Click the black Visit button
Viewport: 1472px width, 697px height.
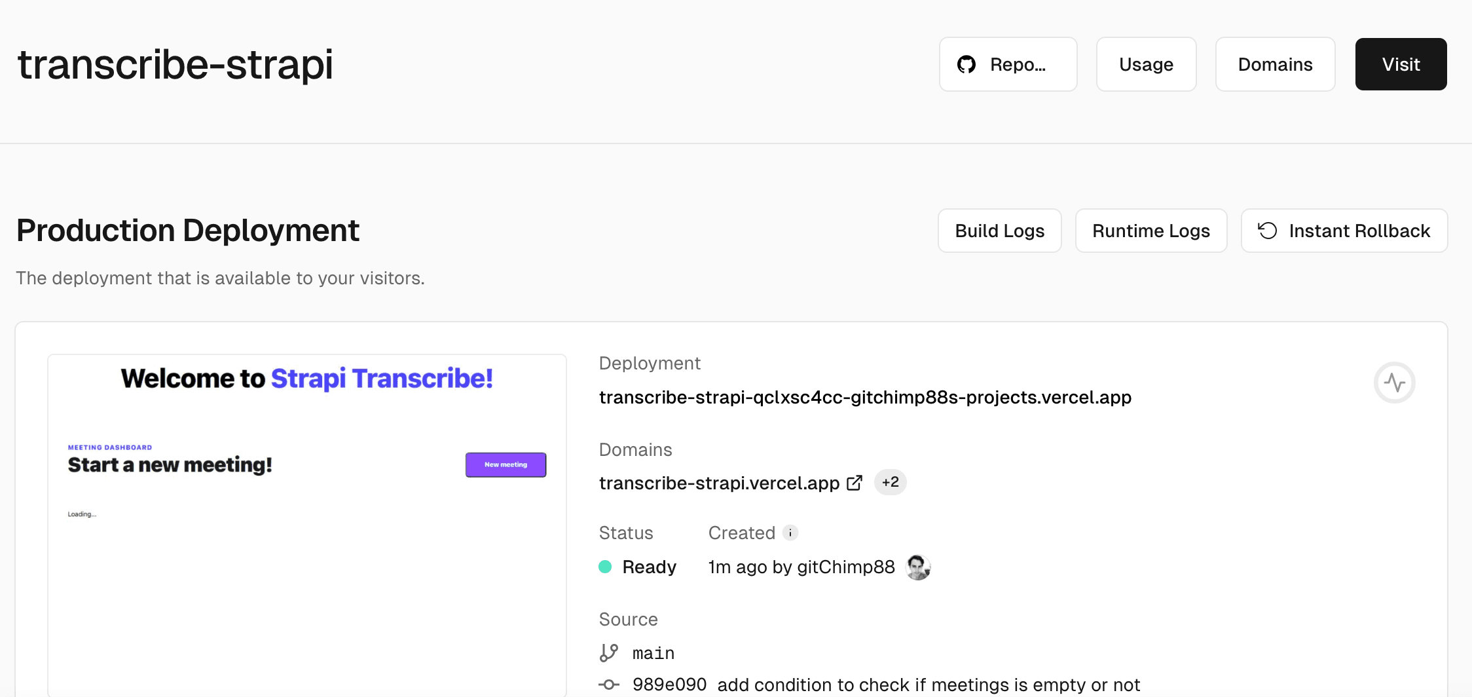pos(1401,64)
